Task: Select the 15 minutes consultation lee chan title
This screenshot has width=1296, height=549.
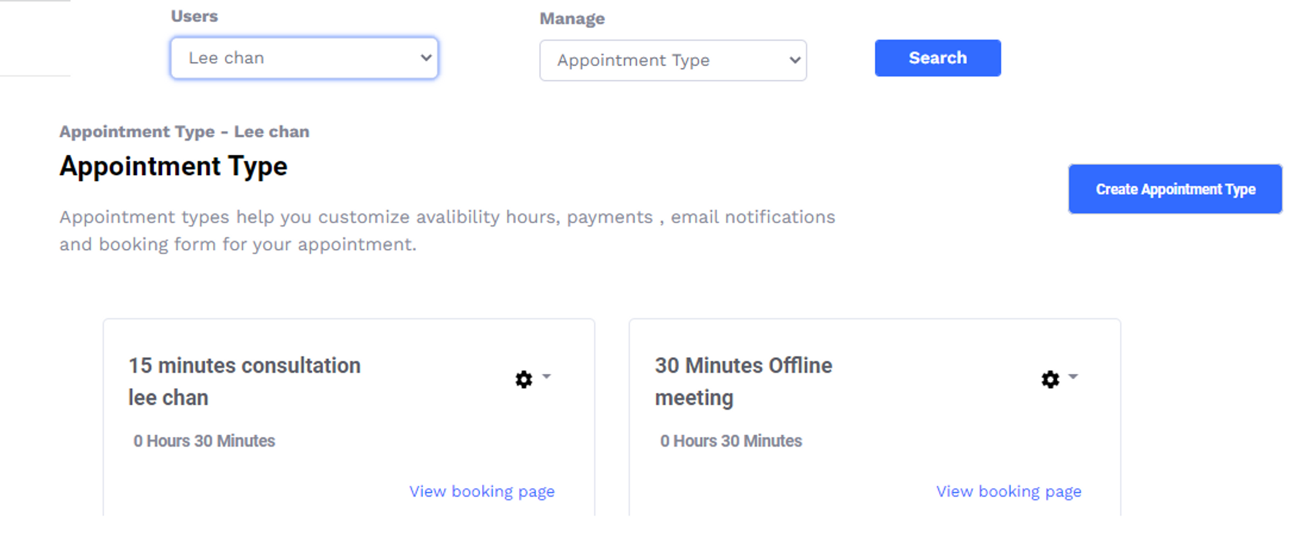Action: pos(244,381)
